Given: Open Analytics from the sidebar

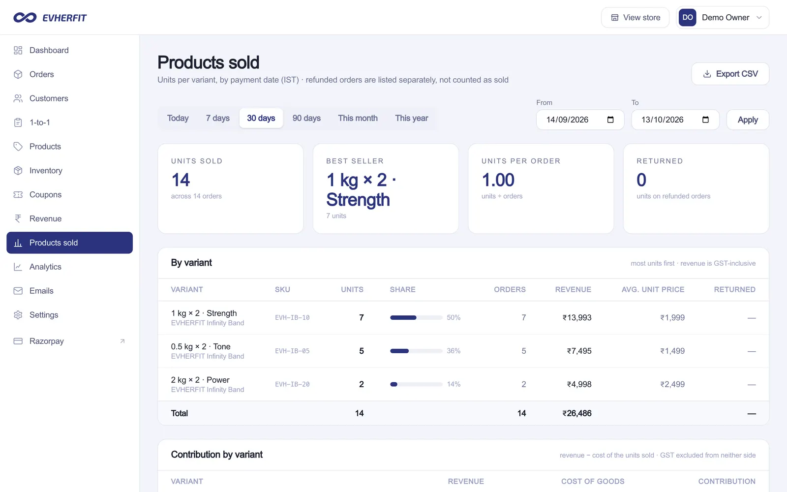Looking at the screenshot, I should pos(69,267).
